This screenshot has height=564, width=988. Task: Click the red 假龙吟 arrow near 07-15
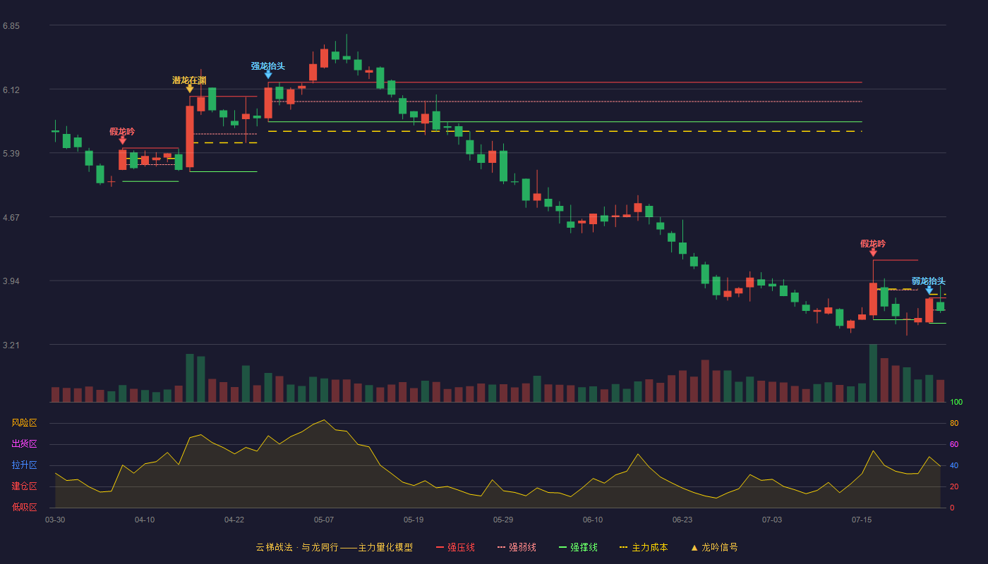873,252
